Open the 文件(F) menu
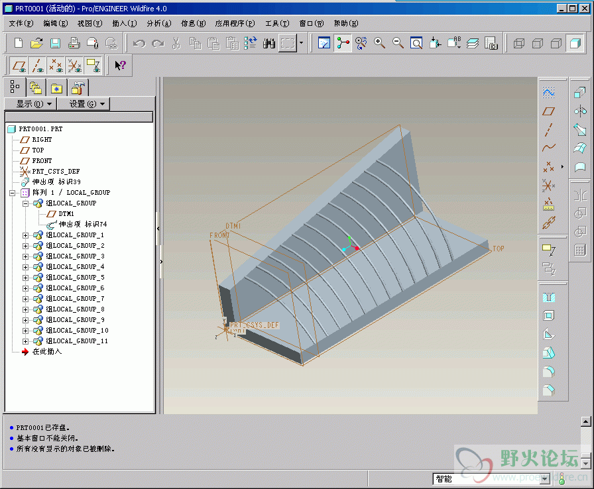 click(x=21, y=23)
